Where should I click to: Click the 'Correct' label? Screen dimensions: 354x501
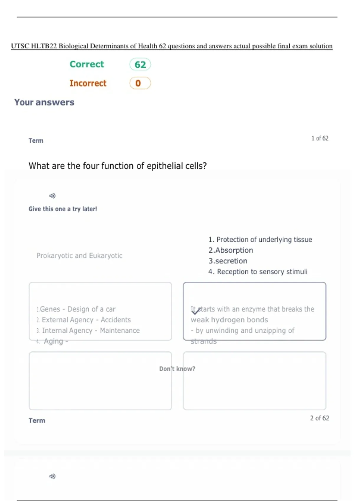coord(87,64)
